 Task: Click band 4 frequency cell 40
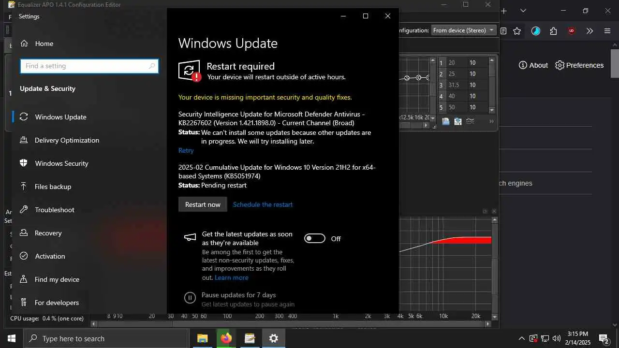coord(457,96)
